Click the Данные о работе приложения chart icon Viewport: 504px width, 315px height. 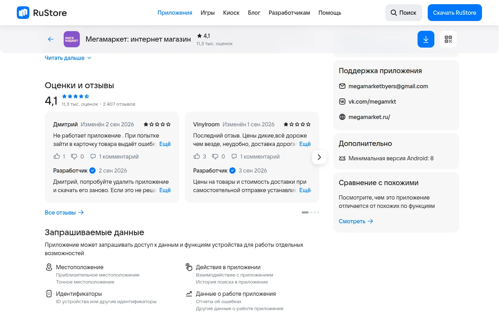pyautogui.click(x=189, y=294)
